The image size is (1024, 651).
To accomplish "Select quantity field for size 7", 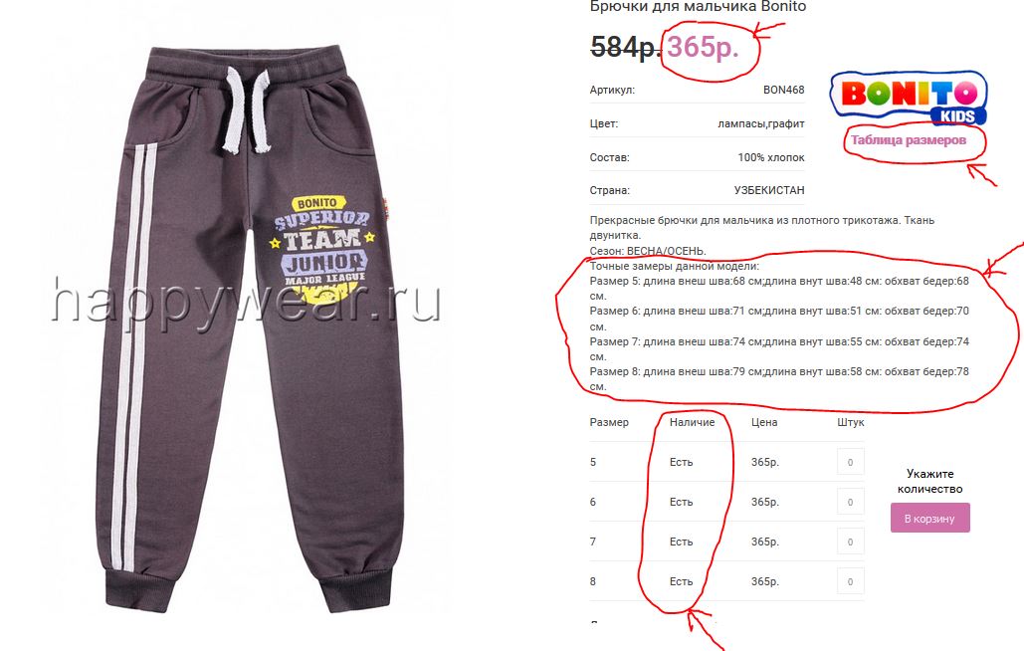I will [850, 542].
